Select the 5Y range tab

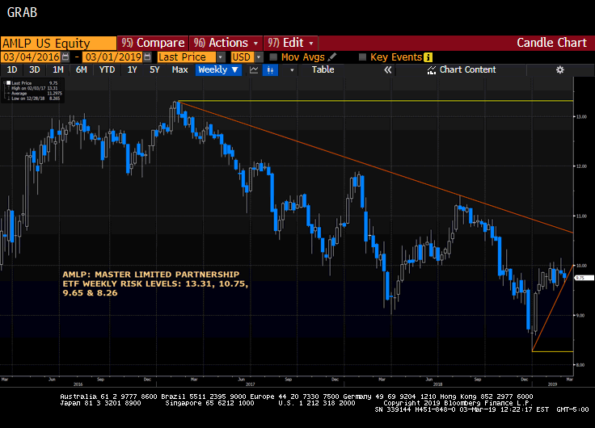coord(154,69)
